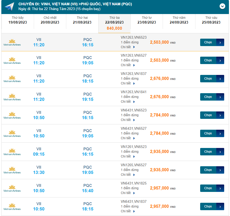
Task: Collapse the flight list with header chevron
Action: (x=222, y=6)
